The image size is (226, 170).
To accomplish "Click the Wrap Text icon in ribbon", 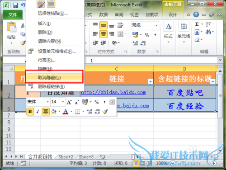I will (120, 25).
